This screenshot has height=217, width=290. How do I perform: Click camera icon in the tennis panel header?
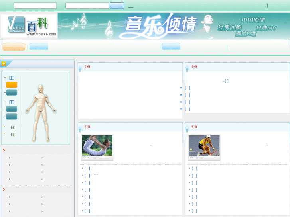click(x=194, y=127)
